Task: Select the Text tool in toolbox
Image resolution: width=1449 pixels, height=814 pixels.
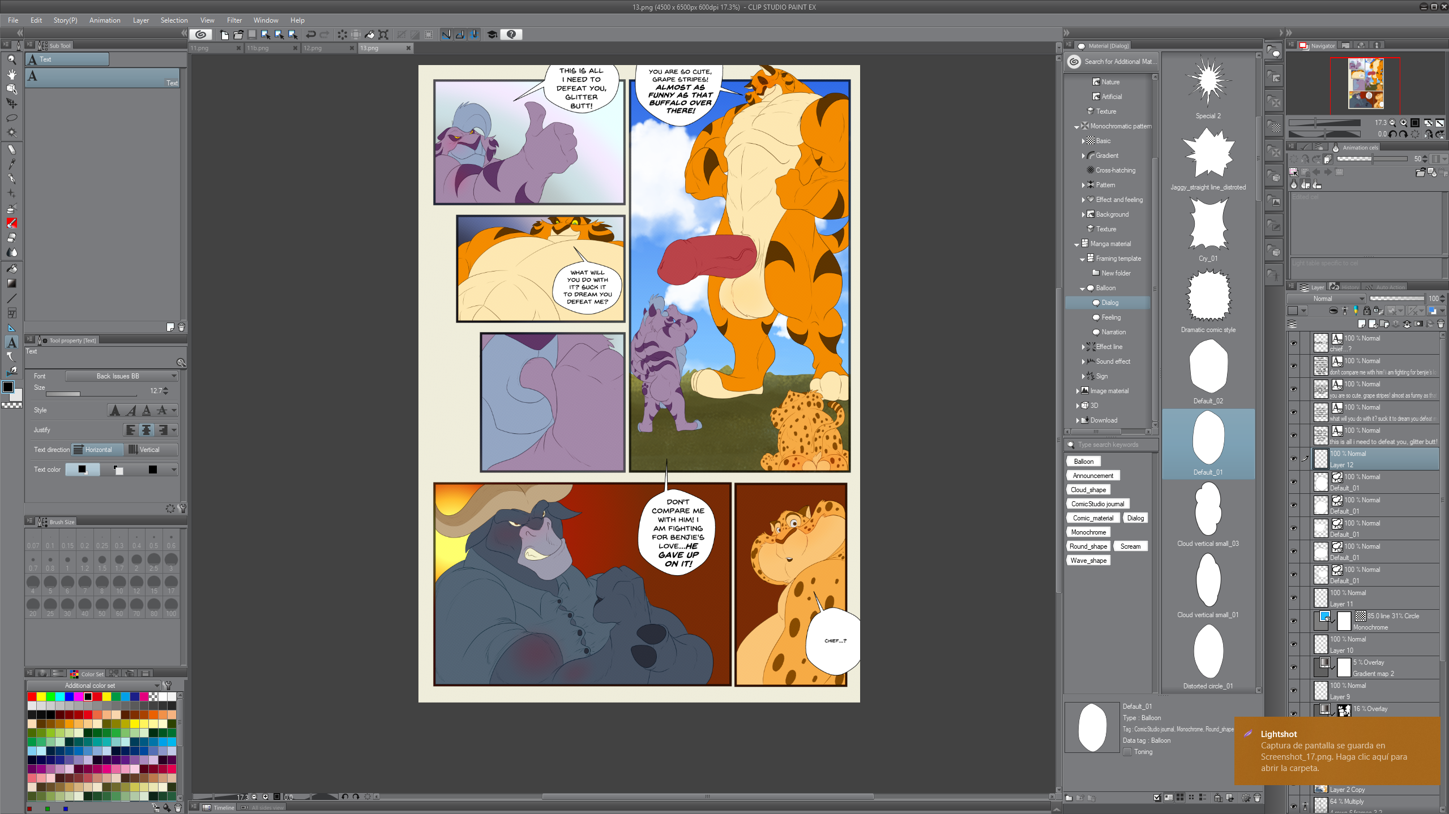Action: (11, 342)
